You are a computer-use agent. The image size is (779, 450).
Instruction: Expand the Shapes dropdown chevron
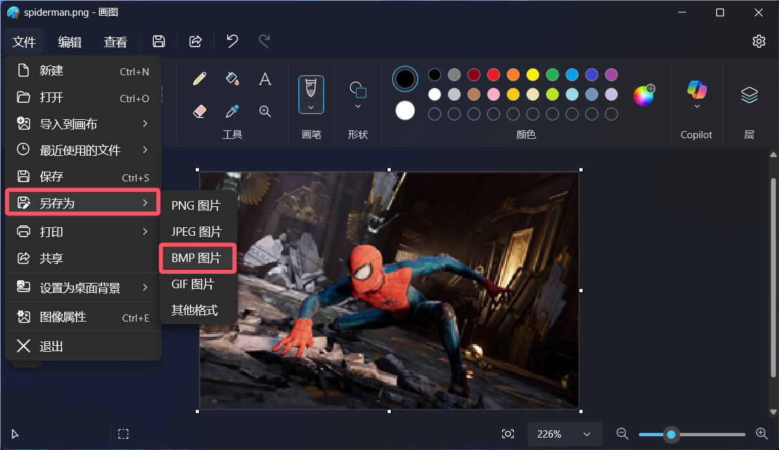click(357, 106)
